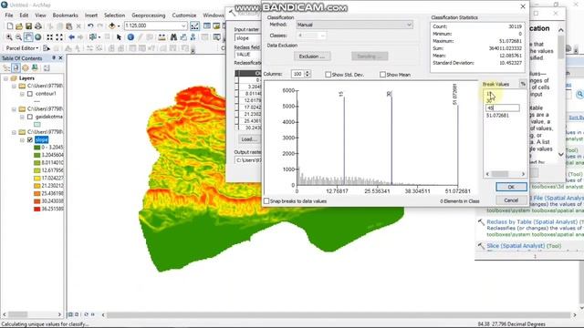Toggle visibility of contour1 layer
Image resolution: width=584 pixels, height=328 pixels.
coord(30,94)
